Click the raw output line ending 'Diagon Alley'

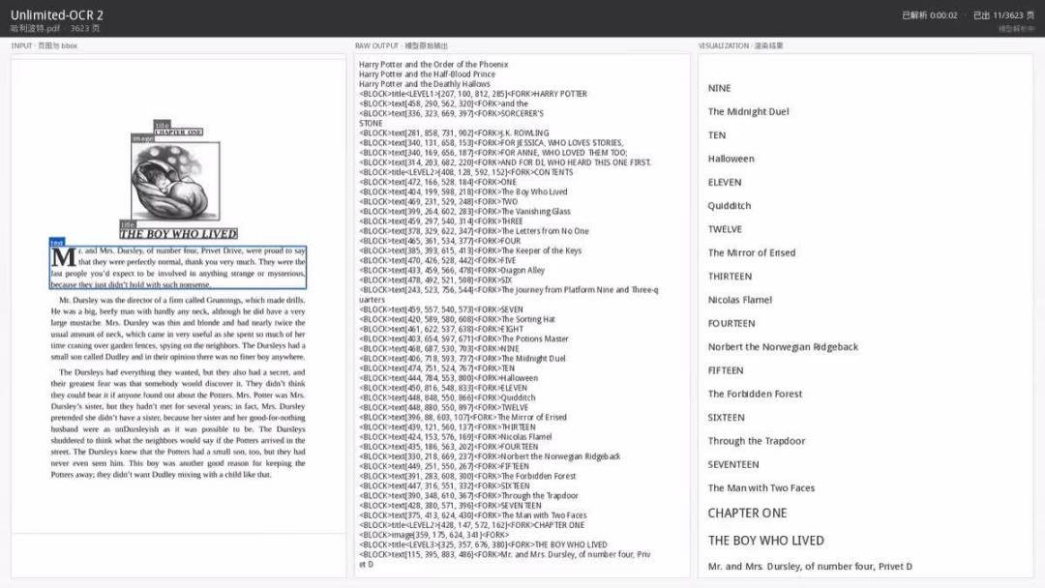(452, 271)
